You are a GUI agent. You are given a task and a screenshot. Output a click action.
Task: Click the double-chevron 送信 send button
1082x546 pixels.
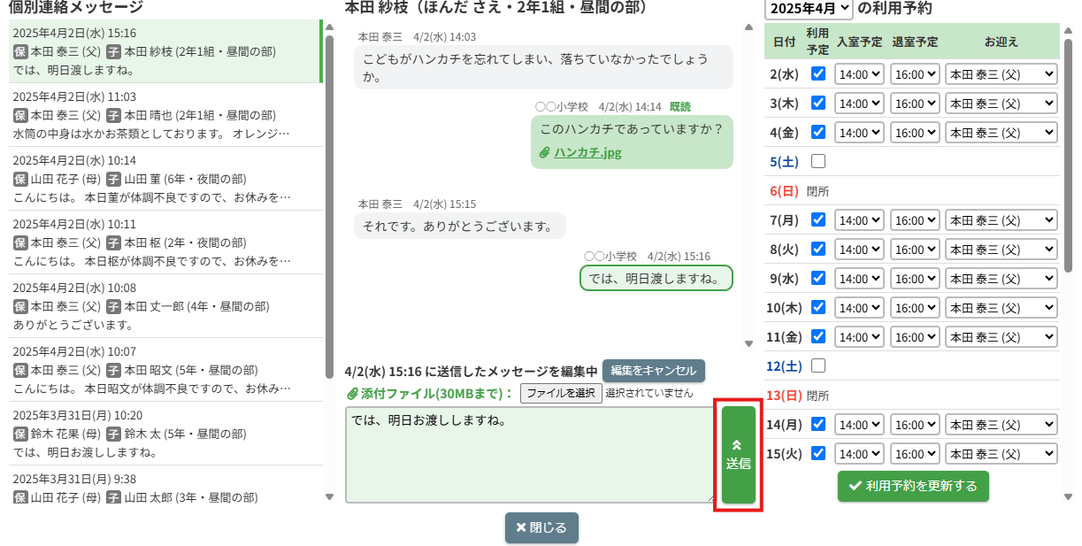[738, 455]
